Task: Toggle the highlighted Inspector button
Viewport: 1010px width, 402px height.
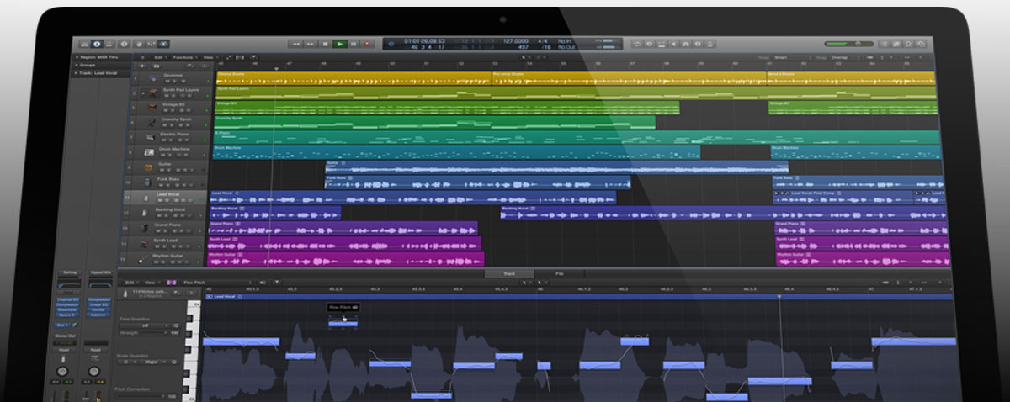Action: 97,43
